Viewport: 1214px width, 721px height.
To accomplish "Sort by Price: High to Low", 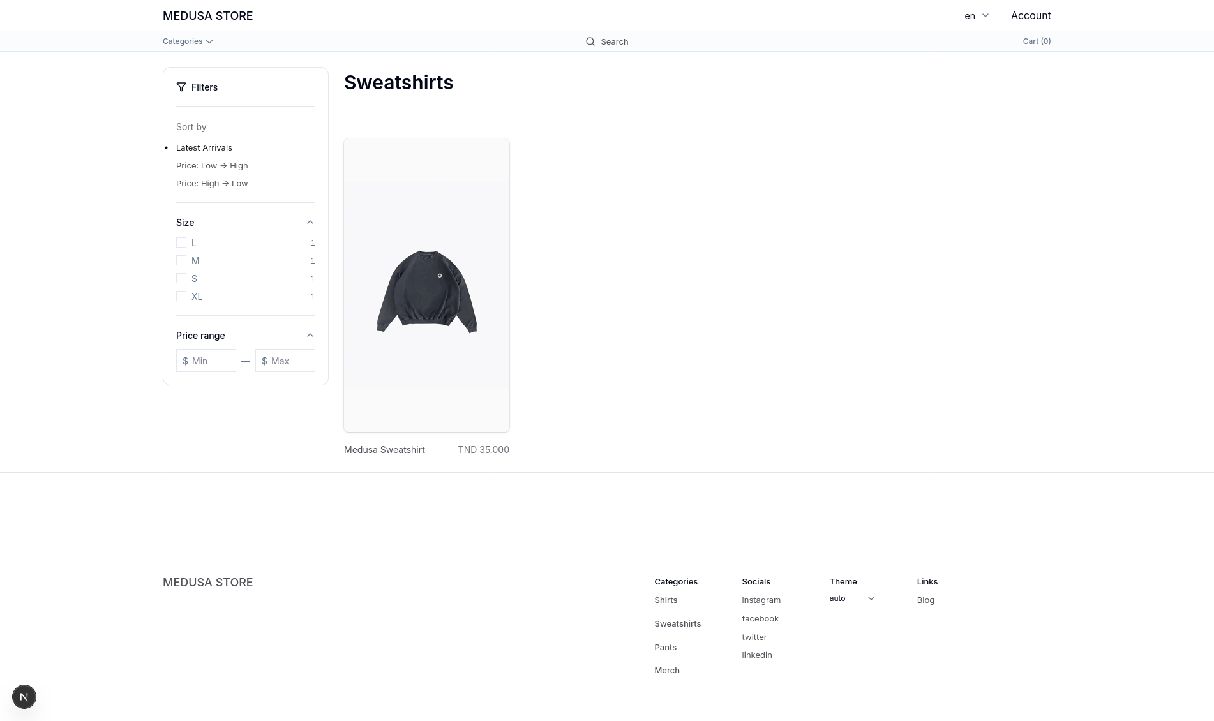I will 212,183.
